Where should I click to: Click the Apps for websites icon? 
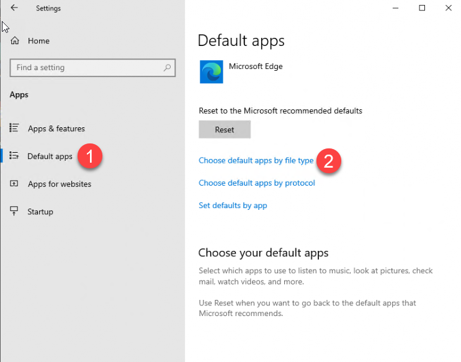click(x=14, y=184)
